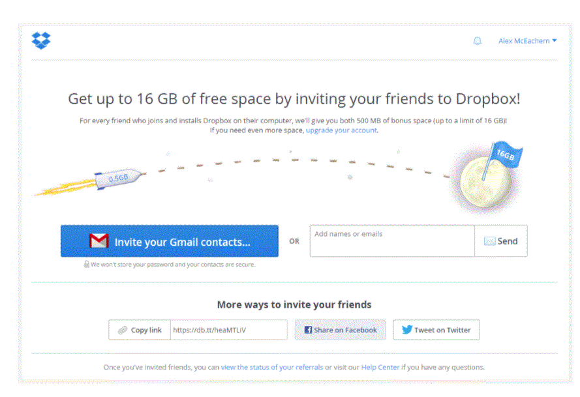Viewport: 580px width, 397px height.
Task: Select the db.tt referral URL field
Action: (228, 330)
